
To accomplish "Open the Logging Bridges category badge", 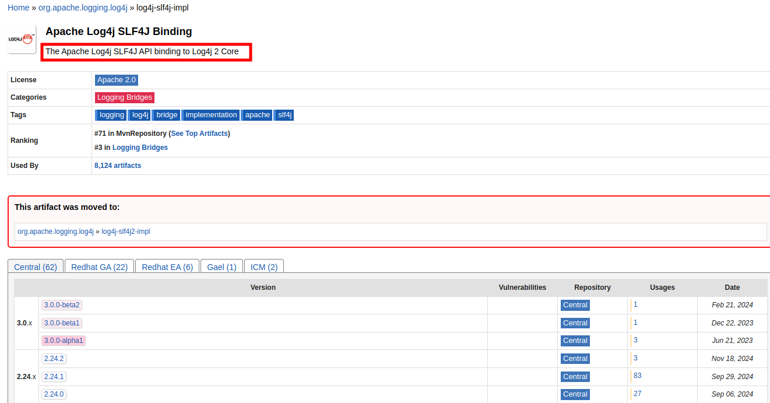I will (124, 97).
